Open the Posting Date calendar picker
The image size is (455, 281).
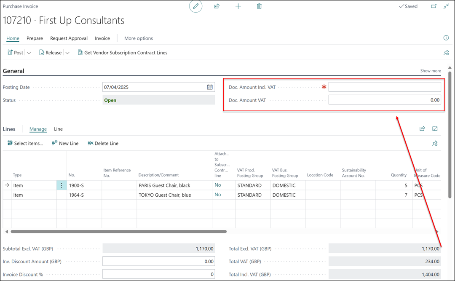[210, 87]
